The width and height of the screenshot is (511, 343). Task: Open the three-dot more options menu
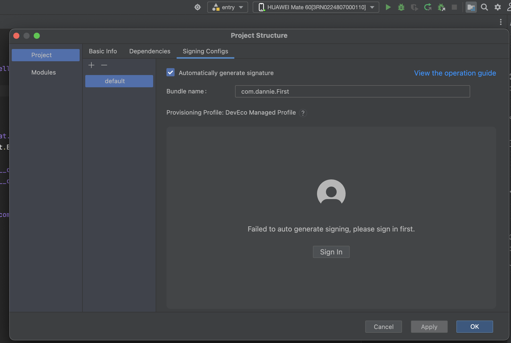pyautogui.click(x=501, y=22)
